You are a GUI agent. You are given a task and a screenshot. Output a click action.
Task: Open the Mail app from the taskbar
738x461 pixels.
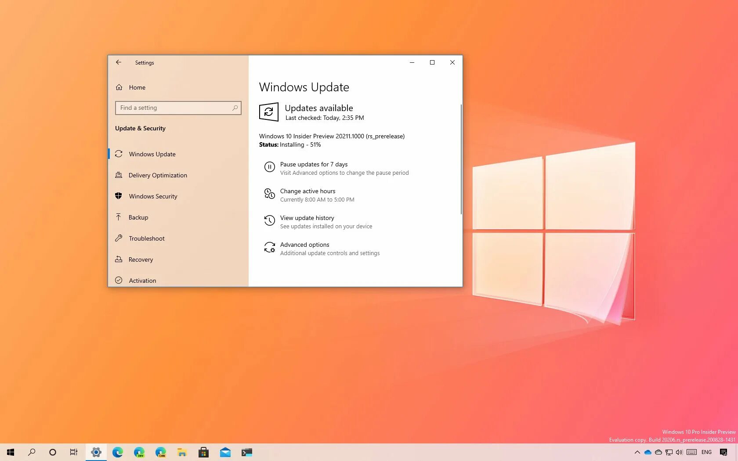(225, 452)
